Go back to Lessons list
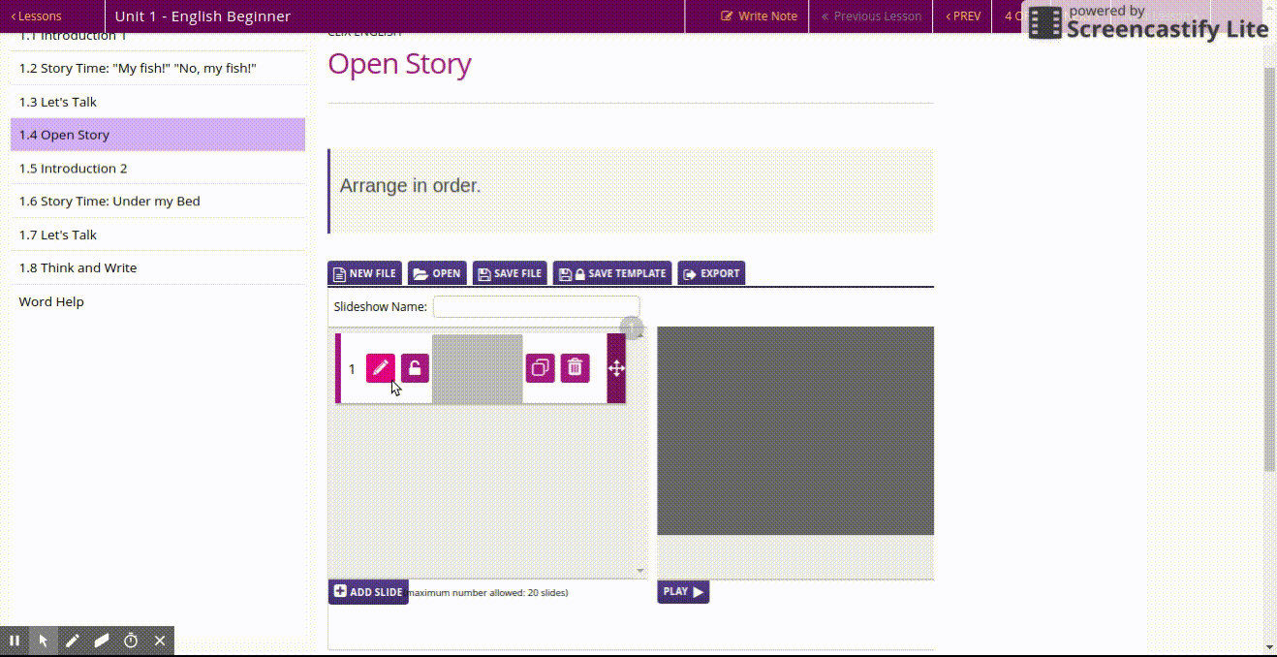Screen dimensions: 1277x657 (x=37, y=16)
